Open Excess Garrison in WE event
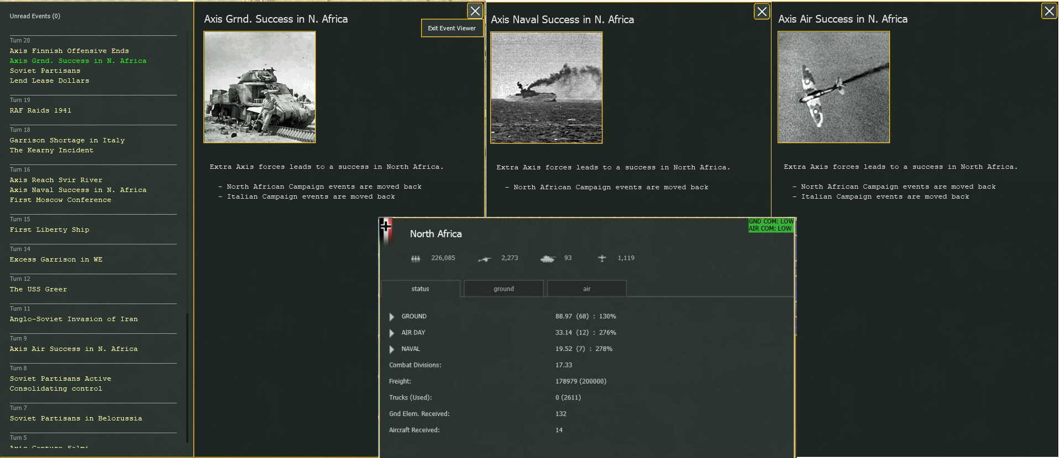 [56, 259]
